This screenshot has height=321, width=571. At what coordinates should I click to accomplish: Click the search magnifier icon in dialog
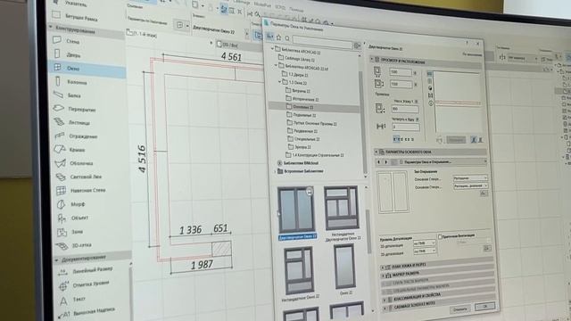click(x=287, y=37)
